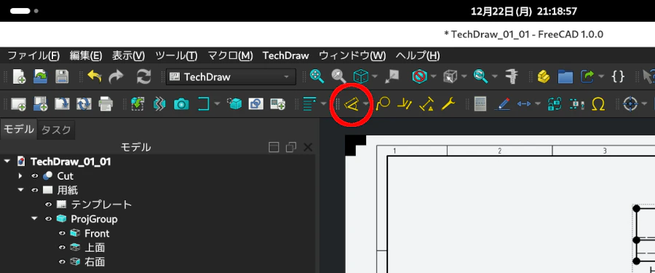
Task: Open the TechDraw workbench selector combo box
Action: pyautogui.click(x=231, y=77)
